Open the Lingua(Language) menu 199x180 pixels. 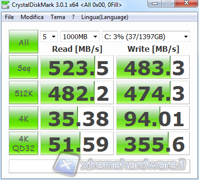(x=105, y=17)
